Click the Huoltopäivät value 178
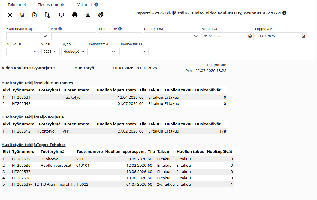 click(x=222, y=131)
